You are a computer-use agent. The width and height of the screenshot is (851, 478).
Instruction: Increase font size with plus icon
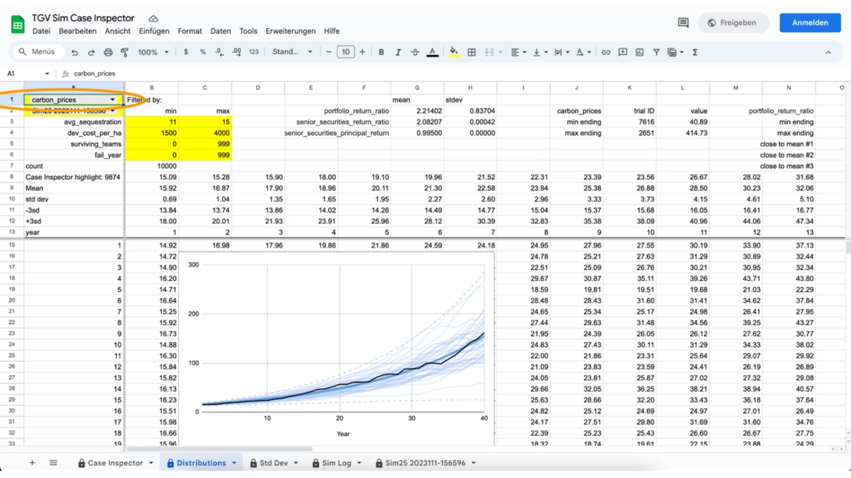tap(362, 52)
